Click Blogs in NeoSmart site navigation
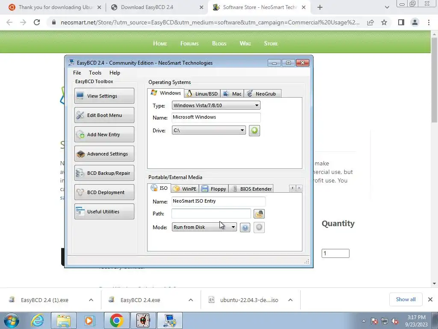 click(219, 43)
